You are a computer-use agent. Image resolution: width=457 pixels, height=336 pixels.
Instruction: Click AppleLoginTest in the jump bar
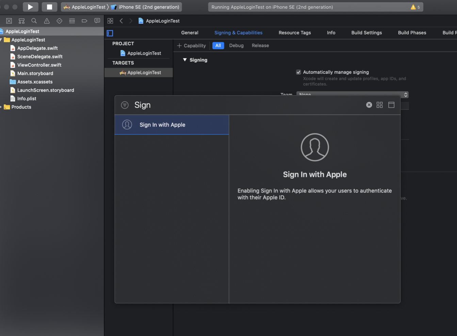click(x=159, y=21)
